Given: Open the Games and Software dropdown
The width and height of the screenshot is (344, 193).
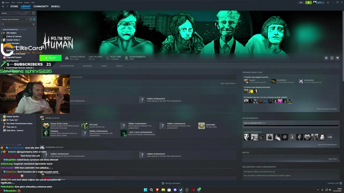Looking at the screenshot, I should [15, 19].
